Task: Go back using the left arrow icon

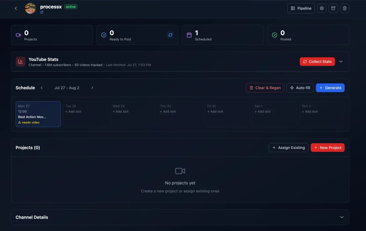Action: coord(16,8)
